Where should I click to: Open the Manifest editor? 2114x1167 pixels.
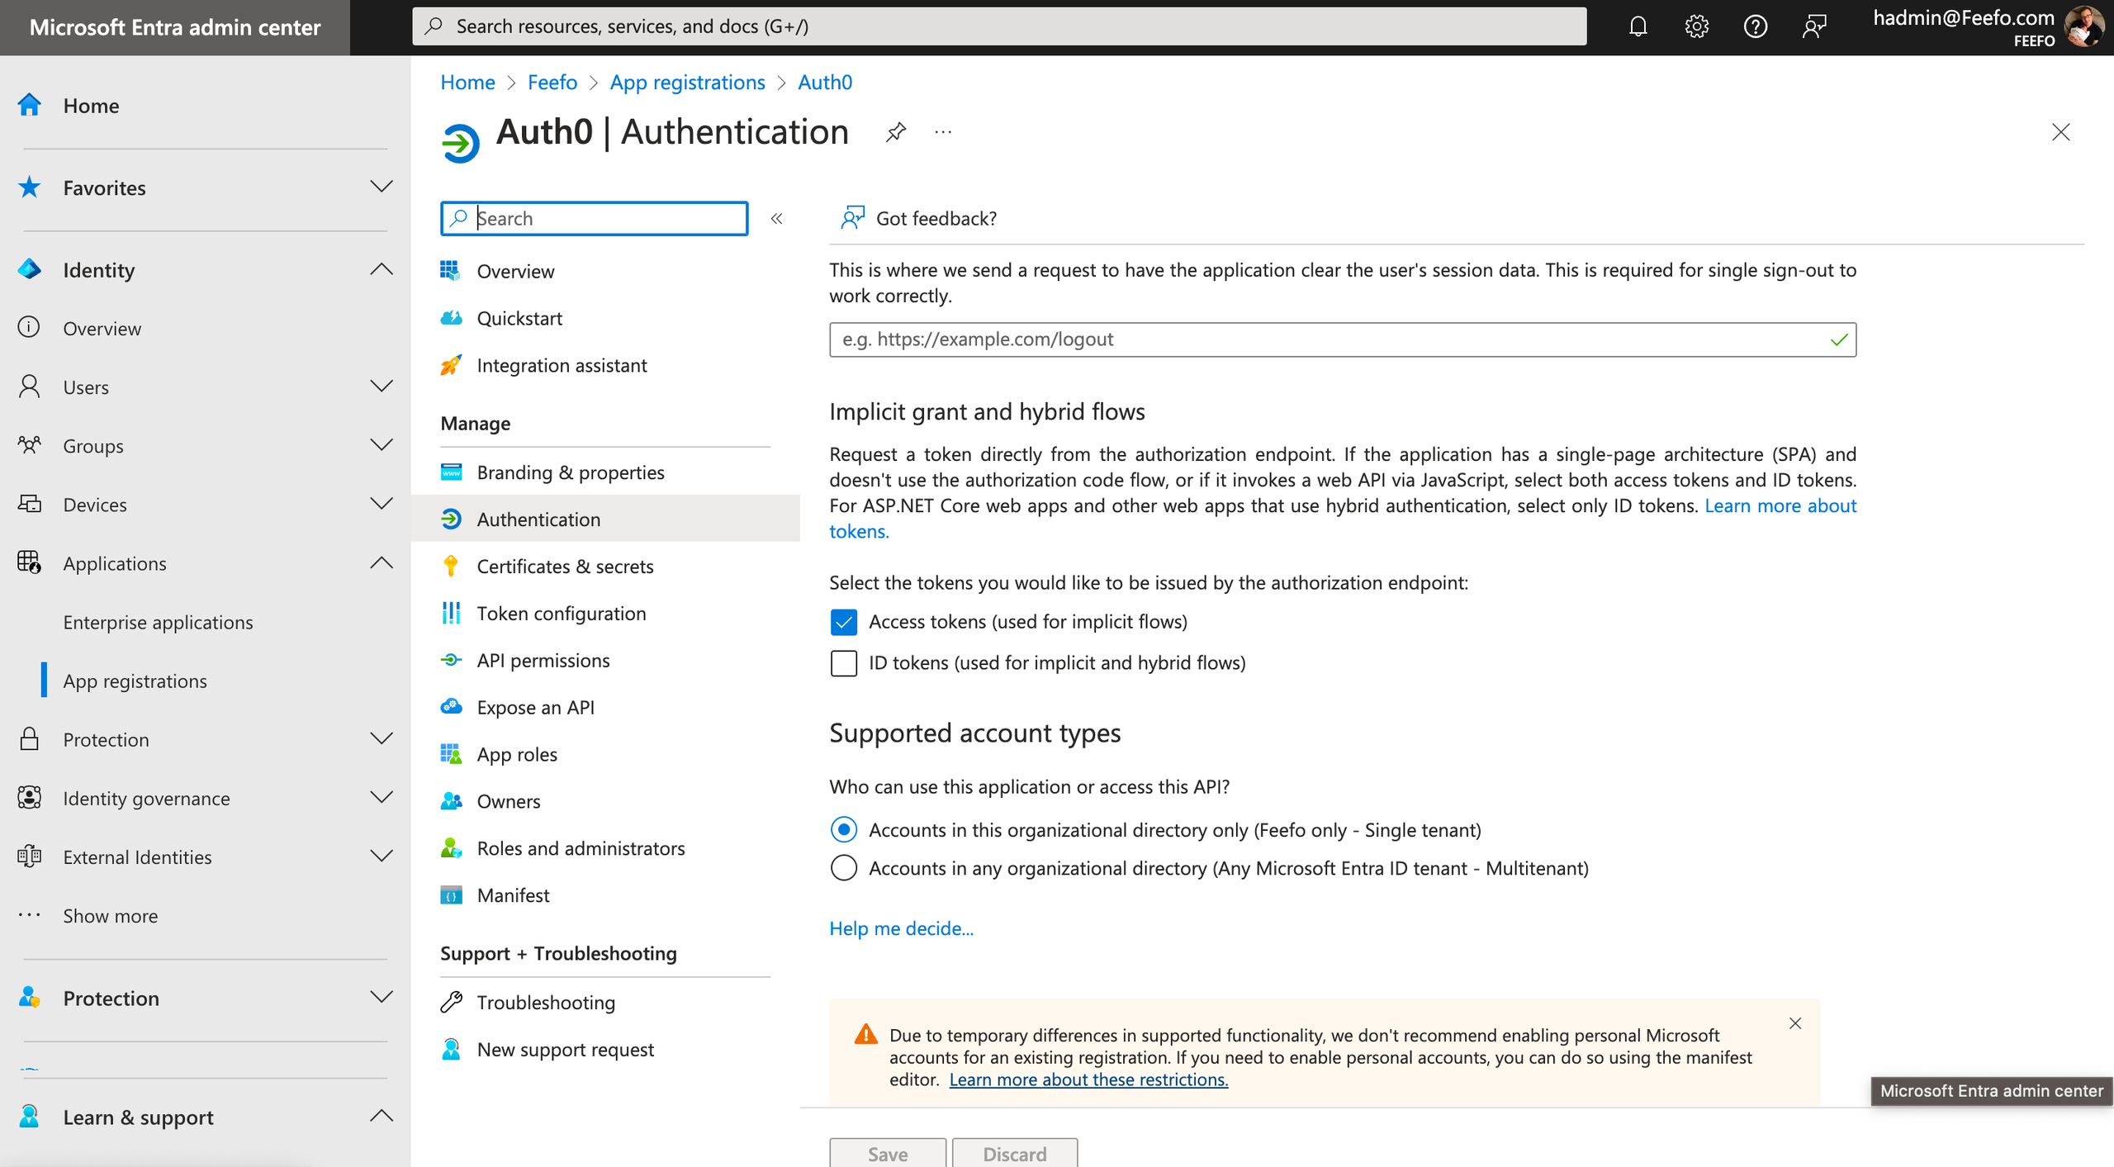coord(512,895)
